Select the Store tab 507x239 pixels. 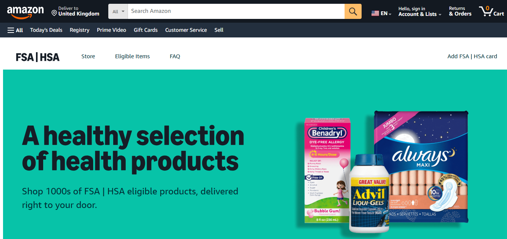(88, 56)
